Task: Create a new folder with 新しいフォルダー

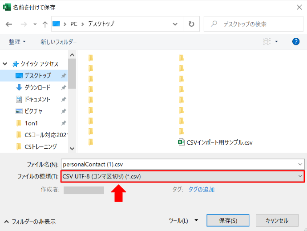Action: (59, 41)
